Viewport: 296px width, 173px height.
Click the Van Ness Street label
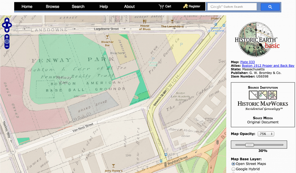point(83,127)
